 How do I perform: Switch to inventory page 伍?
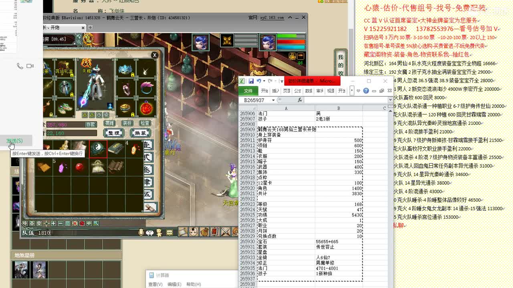pyautogui.click(x=148, y=195)
